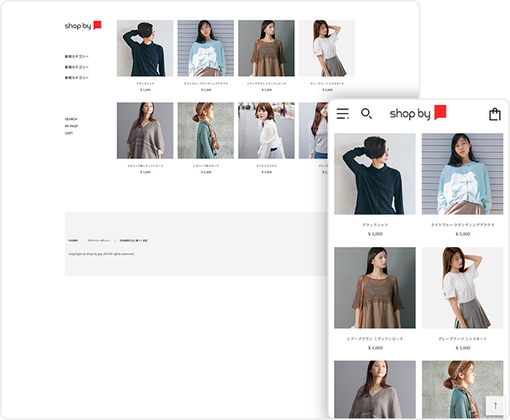Open desktop leopard scarf product photo
This screenshot has width=510, height=420.
tap(205, 130)
